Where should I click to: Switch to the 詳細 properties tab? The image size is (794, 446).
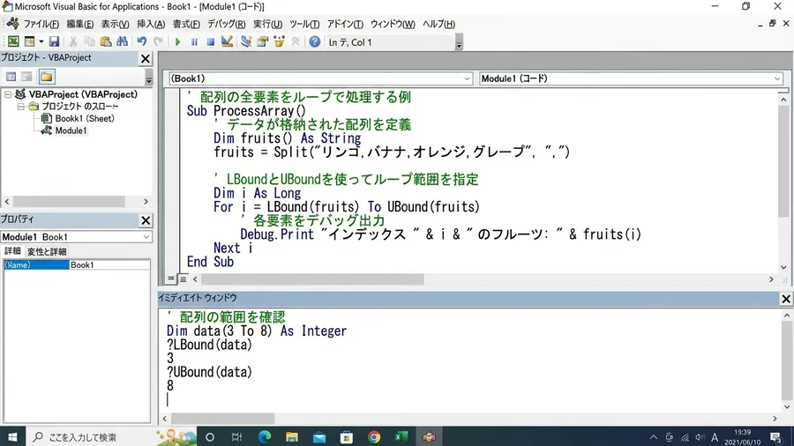click(12, 251)
